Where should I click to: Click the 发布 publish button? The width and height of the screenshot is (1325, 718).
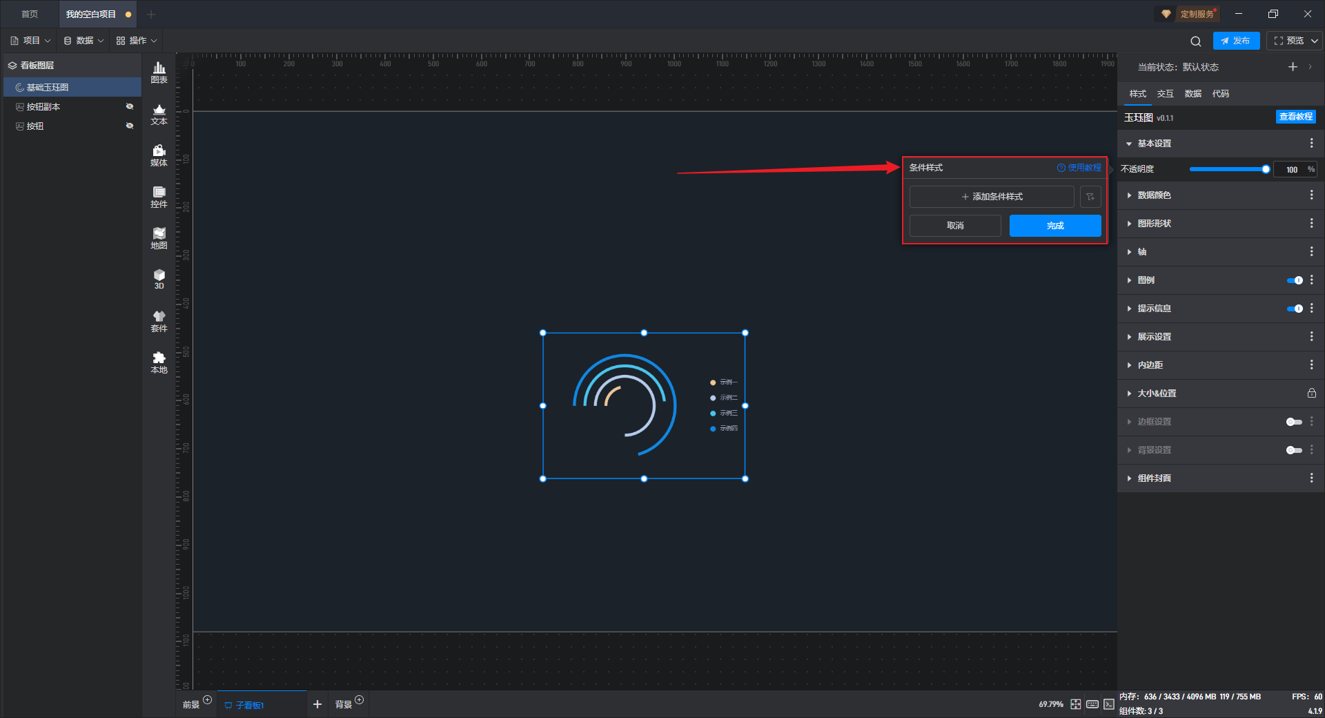tap(1236, 41)
